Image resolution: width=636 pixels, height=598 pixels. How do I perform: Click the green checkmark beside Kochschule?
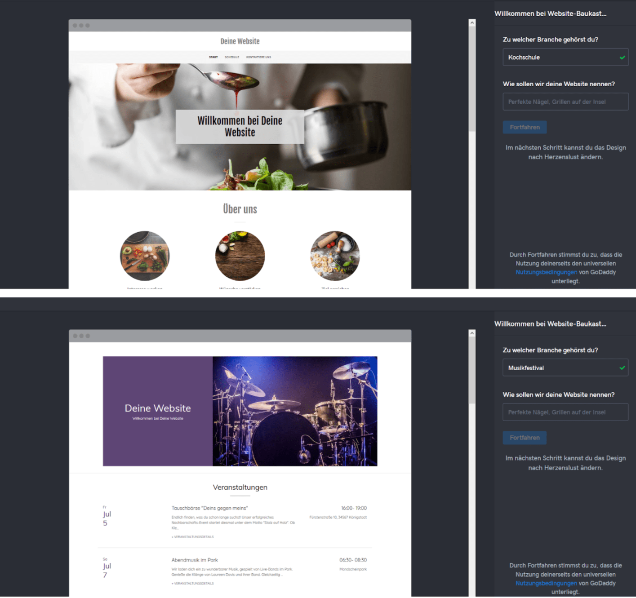coord(622,58)
